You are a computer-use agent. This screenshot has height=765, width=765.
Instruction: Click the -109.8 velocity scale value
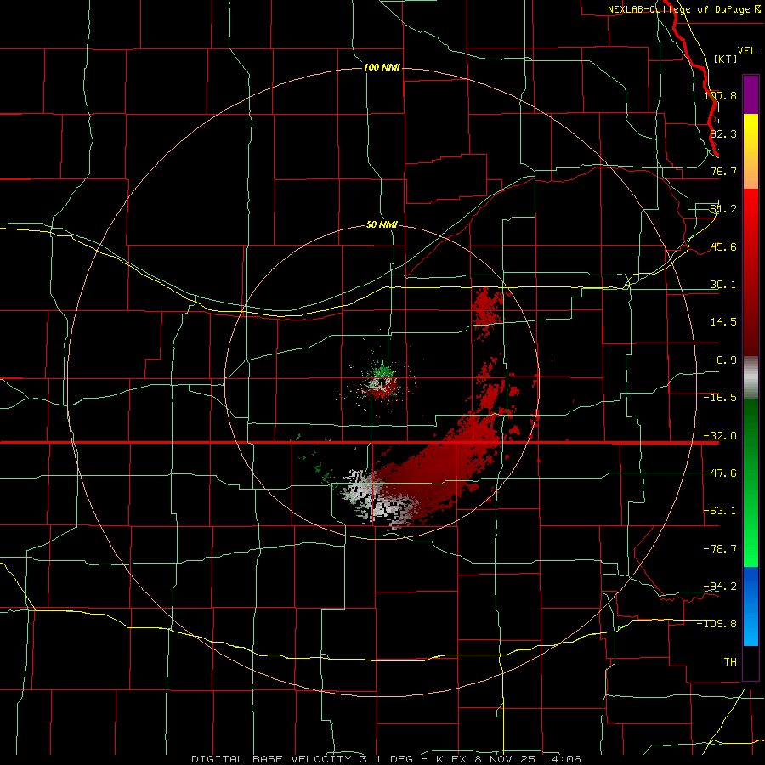coord(717,624)
